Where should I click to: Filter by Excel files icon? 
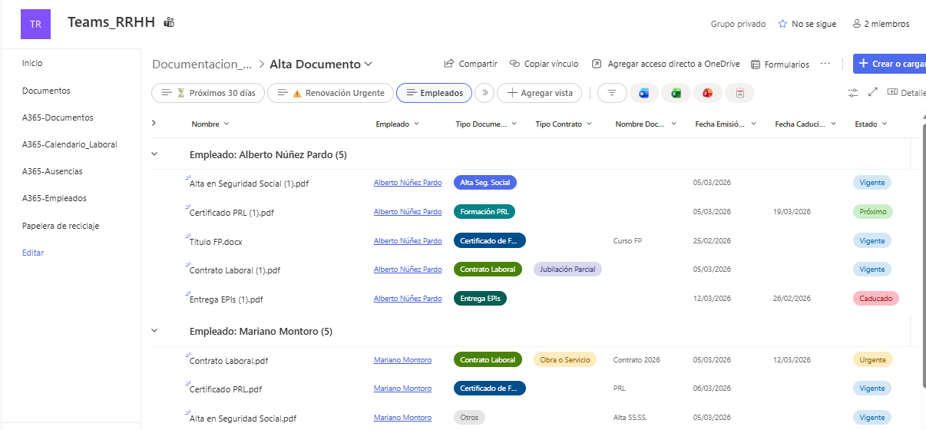pos(676,93)
